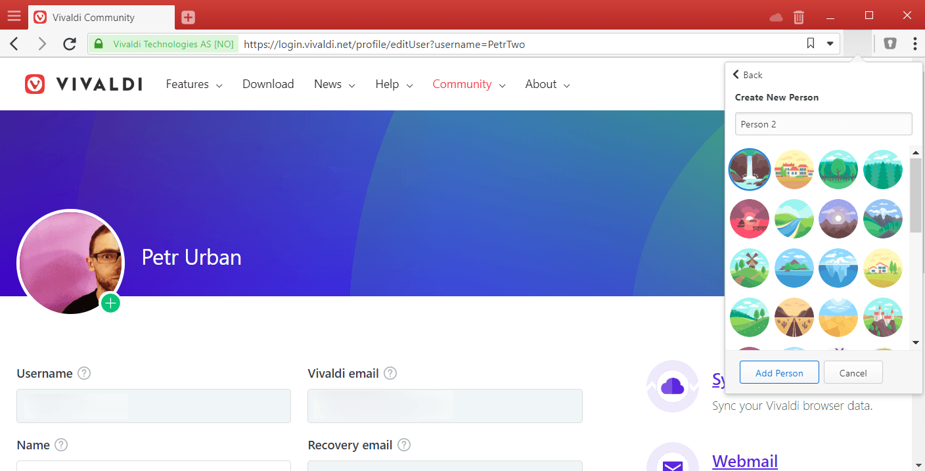Select the windmill avatar
The height and width of the screenshot is (471, 925).
pos(750,268)
